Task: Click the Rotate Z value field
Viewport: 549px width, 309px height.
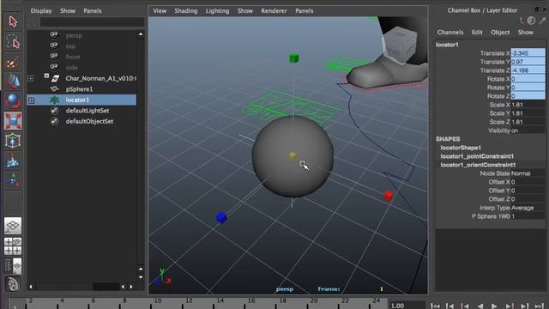Action: (528, 96)
